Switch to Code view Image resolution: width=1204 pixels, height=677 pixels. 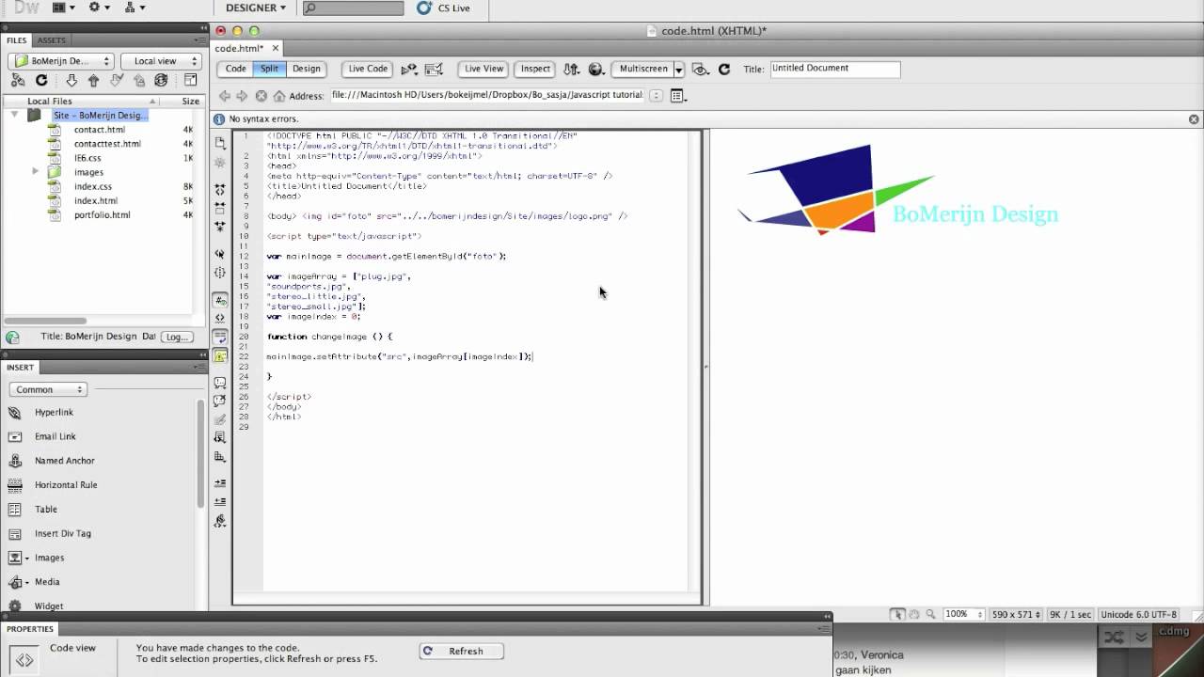pyautogui.click(x=236, y=69)
